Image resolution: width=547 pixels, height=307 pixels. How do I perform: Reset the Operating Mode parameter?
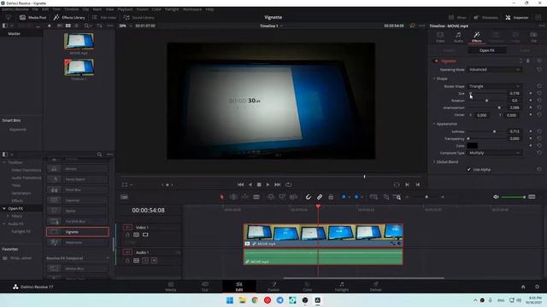click(539, 70)
